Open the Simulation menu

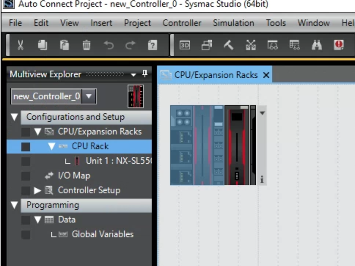[233, 23]
